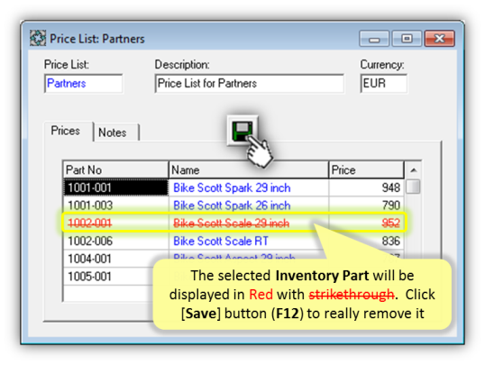Sort by the Name column header

click(249, 169)
